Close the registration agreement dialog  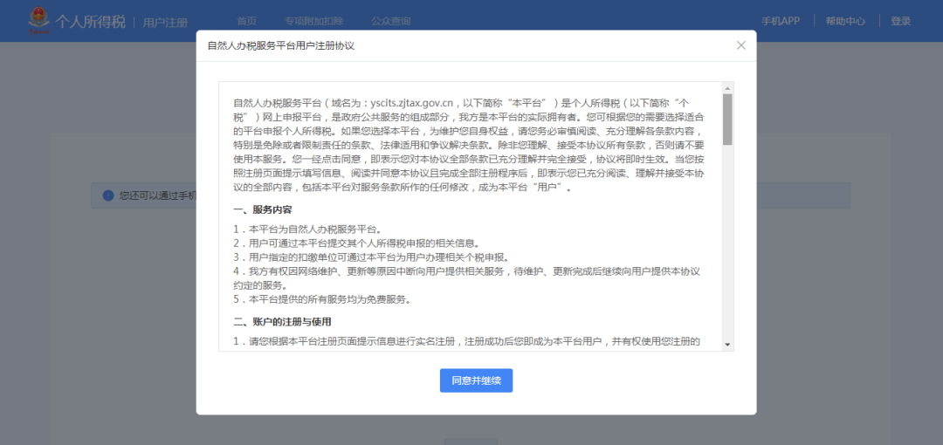(x=741, y=45)
